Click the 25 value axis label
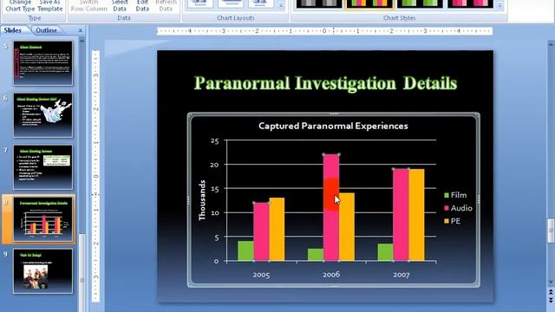 pyautogui.click(x=214, y=140)
